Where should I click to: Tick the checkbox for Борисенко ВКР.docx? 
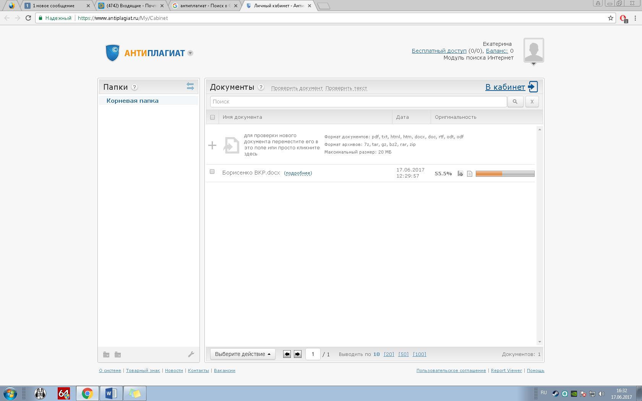pos(212,172)
